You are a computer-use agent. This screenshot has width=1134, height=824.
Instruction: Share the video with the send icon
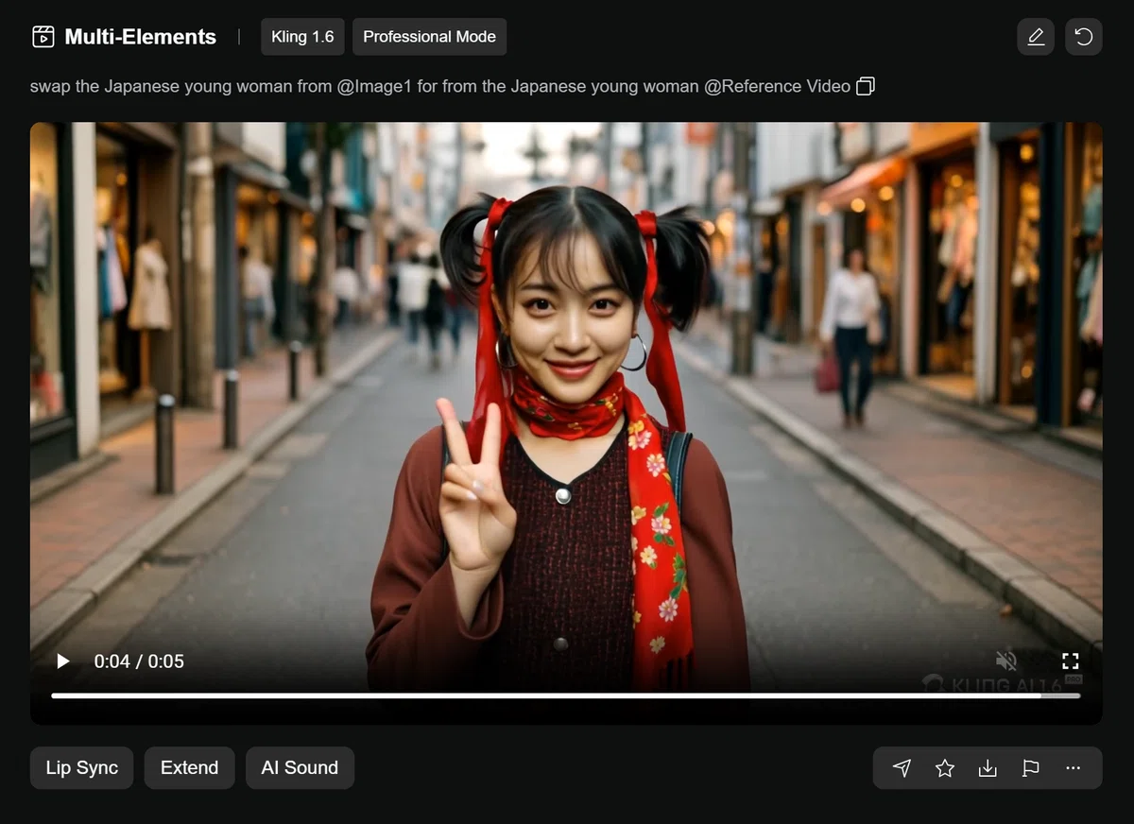[x=902, y=768]
